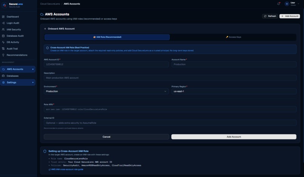Click the Recommendations lightbulb icon
This screenshot has height=177, width=304.
coord(3,55)
